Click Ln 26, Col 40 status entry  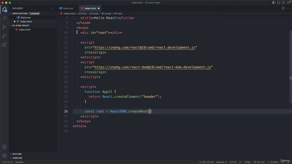tap(206, 162)
